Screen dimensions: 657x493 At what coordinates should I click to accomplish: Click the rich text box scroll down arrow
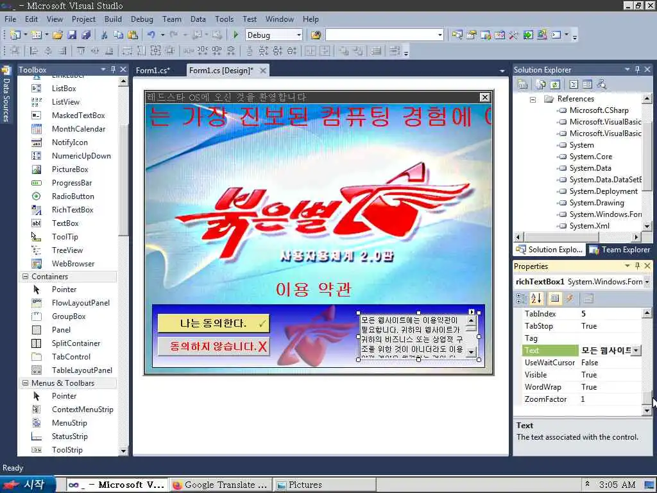(471, 352)
